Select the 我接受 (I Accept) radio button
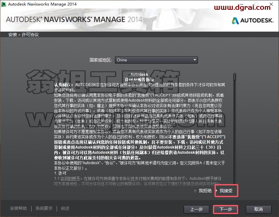279x217 pixels. click(x=216, y=191)
